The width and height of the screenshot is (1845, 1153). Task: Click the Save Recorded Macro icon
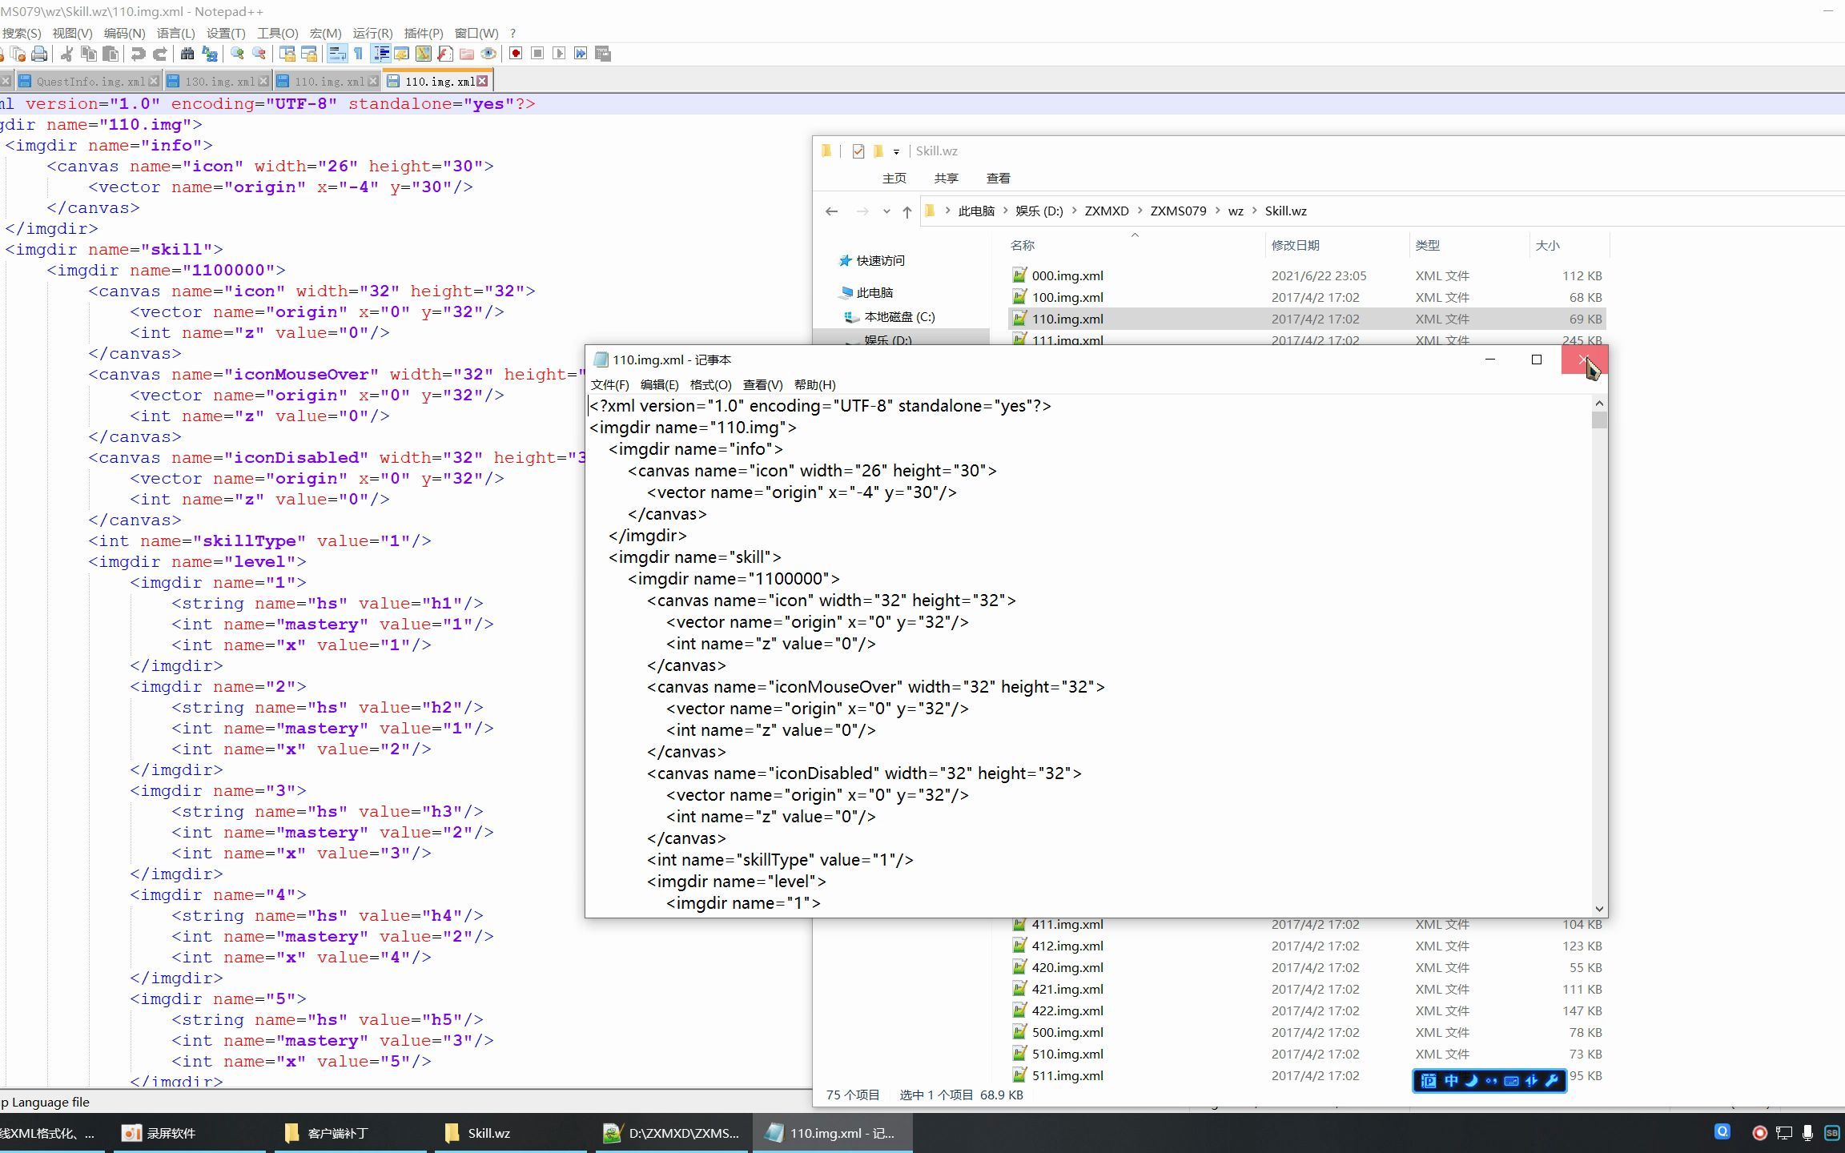[x=603, y=54]
